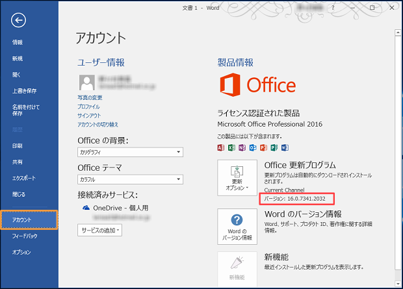Select 開く in the sidebar
Image resolution: width=403 pixels, height=289 pixels.
pyautogui.click(x=16, y=75)
